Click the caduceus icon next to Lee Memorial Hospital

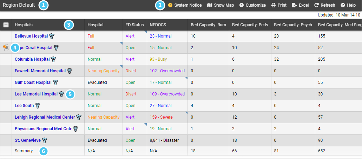61,94
